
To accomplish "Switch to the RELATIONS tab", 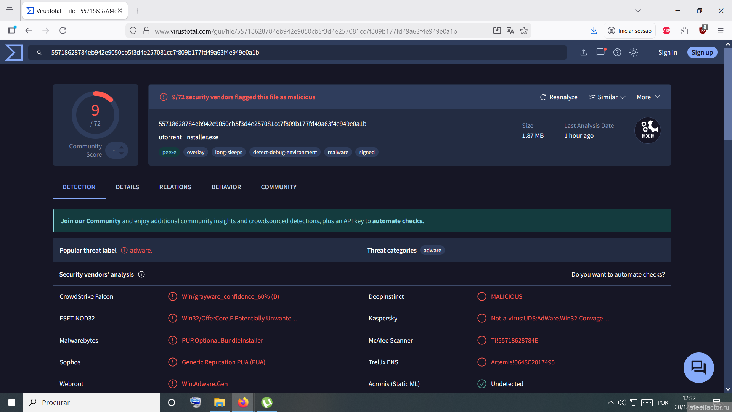I will (175, 187).
